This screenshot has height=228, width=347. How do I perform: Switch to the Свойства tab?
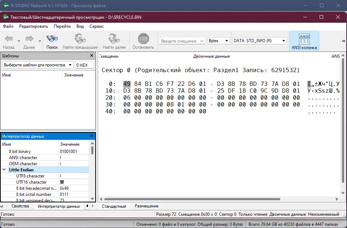point(20,206)
